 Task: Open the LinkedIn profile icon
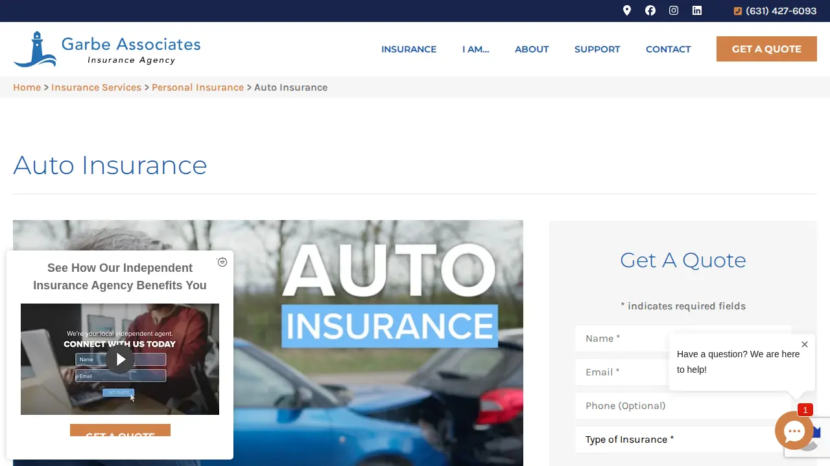697,10
